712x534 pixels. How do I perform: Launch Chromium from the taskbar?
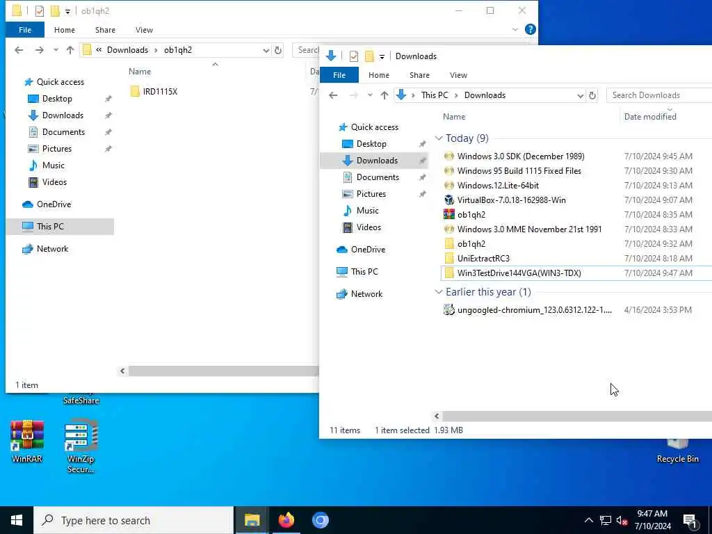click(320, 520)
